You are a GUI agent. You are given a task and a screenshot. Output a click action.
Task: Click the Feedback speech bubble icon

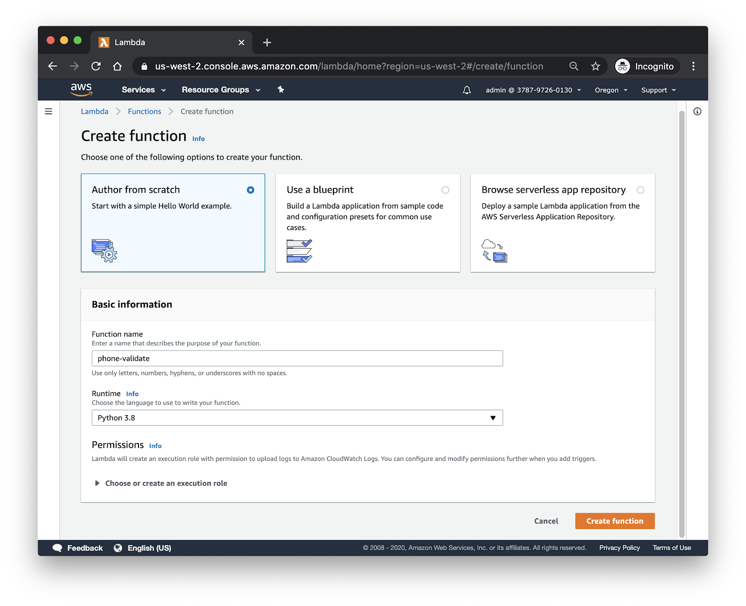tap(57, 548)
